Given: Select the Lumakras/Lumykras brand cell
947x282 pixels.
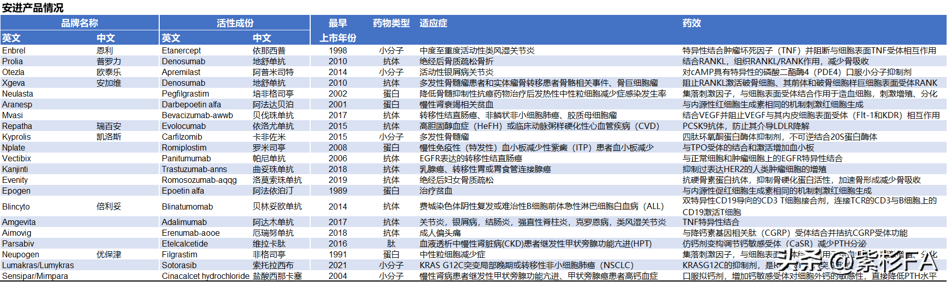Looking at the screenshot, I should click(x=38, y=265).
